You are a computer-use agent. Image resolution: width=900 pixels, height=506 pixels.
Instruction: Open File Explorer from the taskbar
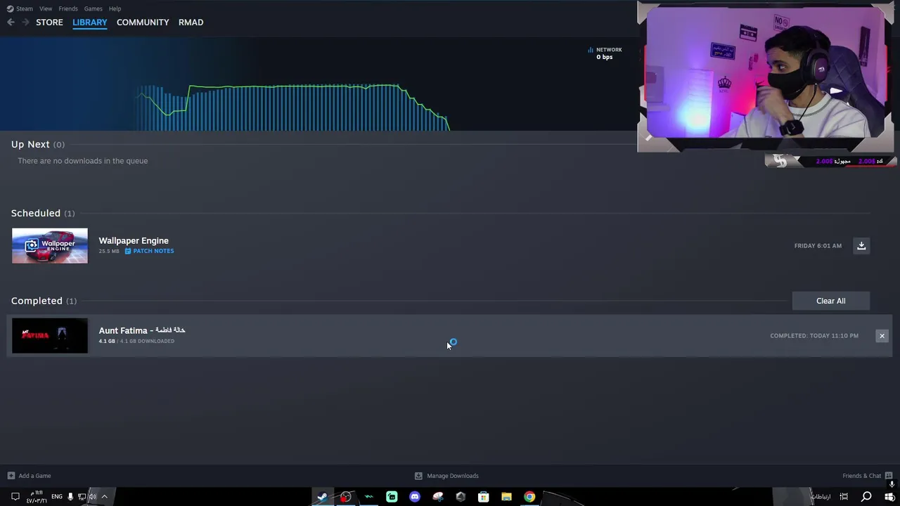click(x=506, y=497)
